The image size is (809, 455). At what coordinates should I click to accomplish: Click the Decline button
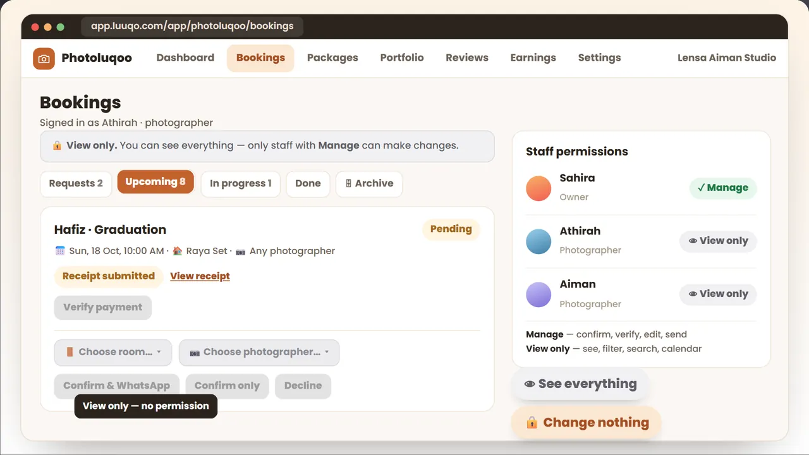303,386
